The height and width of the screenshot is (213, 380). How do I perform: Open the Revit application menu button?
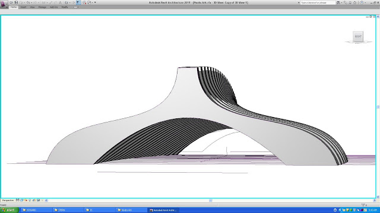tap(4, 4)
